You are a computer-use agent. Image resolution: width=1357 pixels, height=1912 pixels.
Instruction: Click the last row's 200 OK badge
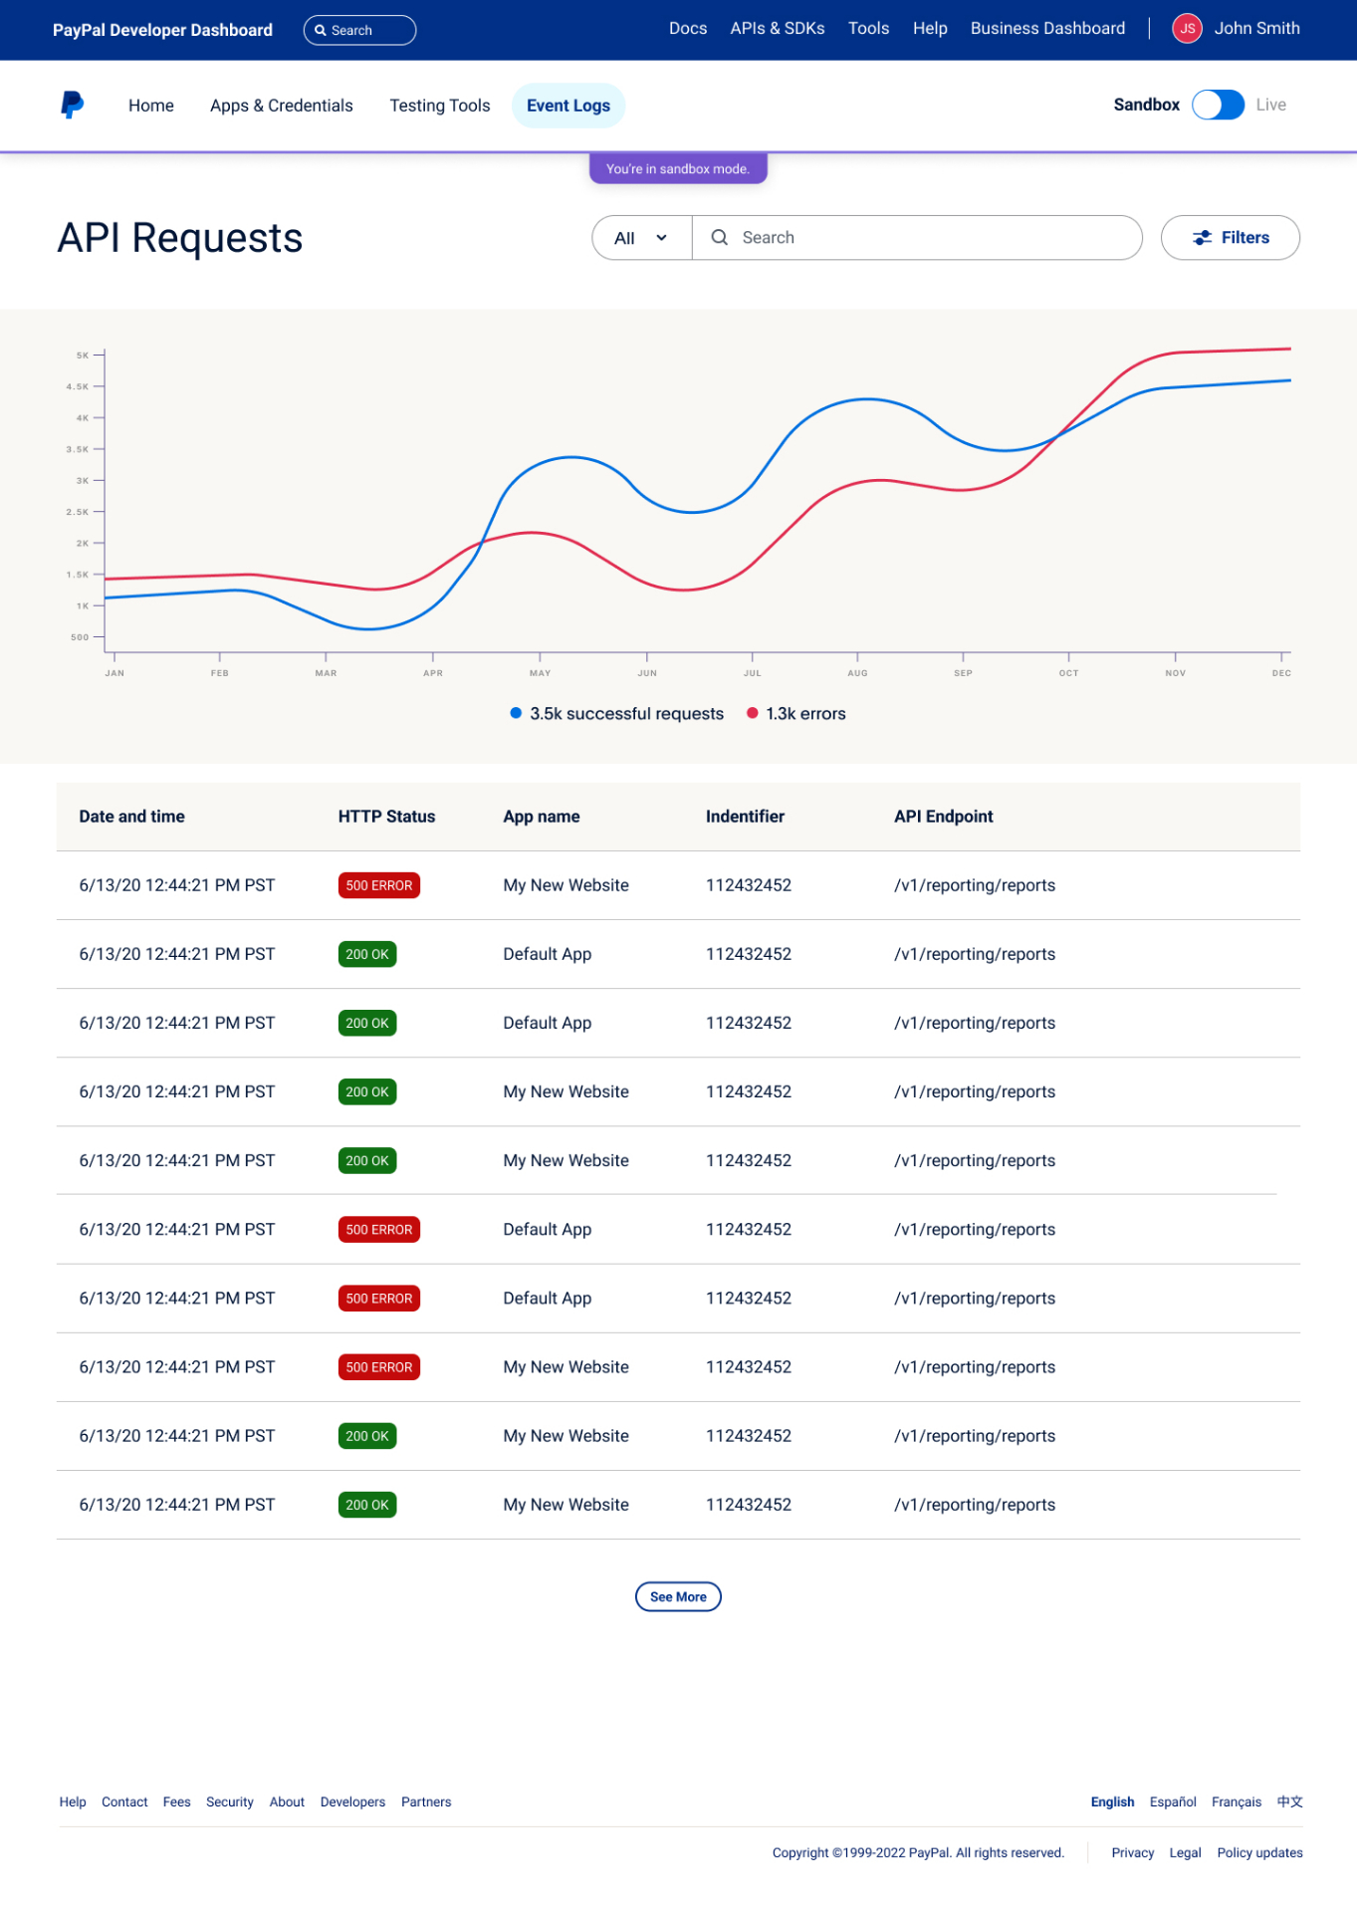(x=367, y=1505)
